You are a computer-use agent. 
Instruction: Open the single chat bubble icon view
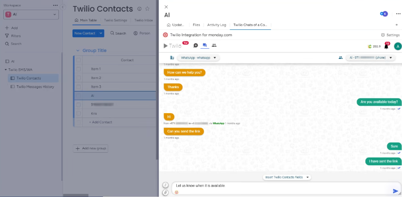pyautogui.click(x=196, y=45)
